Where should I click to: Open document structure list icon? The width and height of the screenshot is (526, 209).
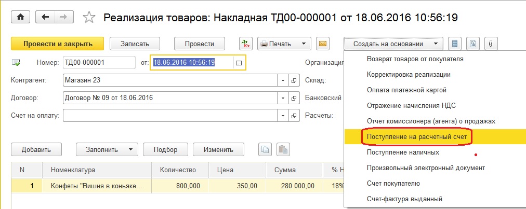tap(455, 44)
